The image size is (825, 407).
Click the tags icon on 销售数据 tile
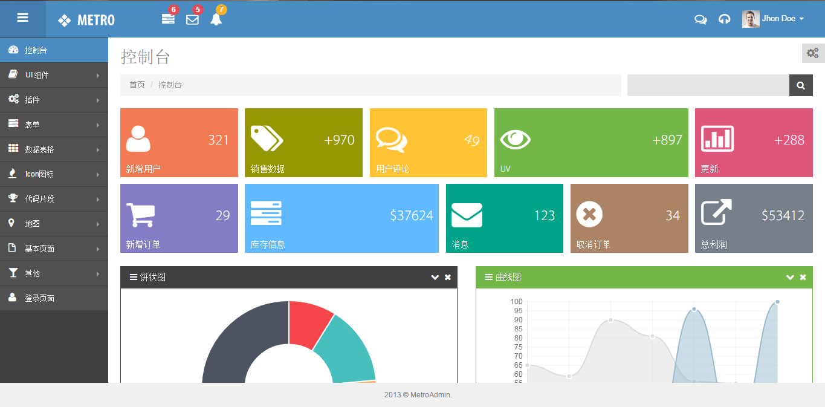267,138
